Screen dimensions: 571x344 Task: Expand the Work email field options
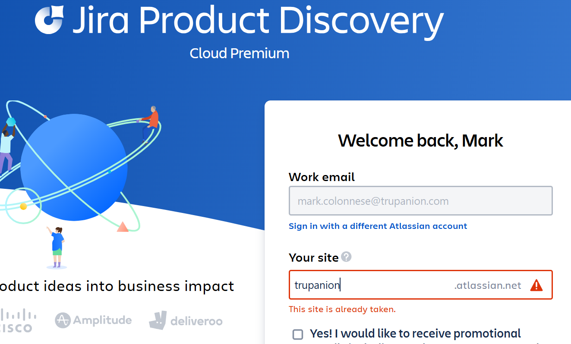[x=420, y=200]
